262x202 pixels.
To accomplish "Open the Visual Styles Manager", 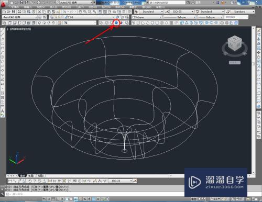I will pyautogui.click(x=127, y=23).
